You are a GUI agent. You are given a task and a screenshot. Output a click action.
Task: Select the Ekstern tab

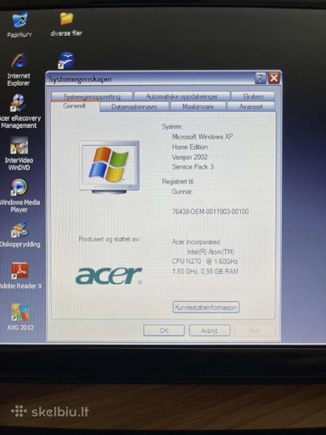(253, 97)
